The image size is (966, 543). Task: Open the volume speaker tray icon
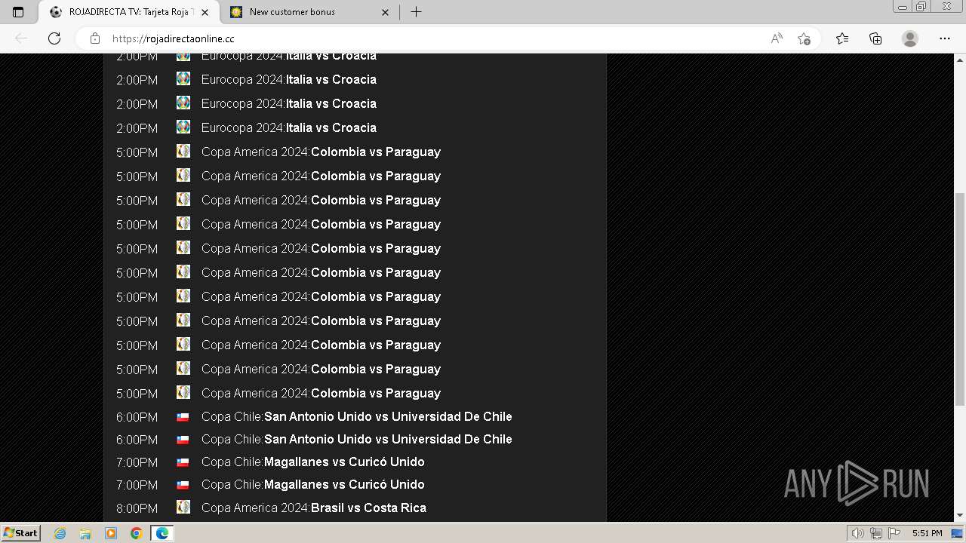[x=858, y=533]
